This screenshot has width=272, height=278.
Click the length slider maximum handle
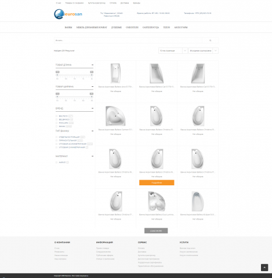click(x=92, y=75)
